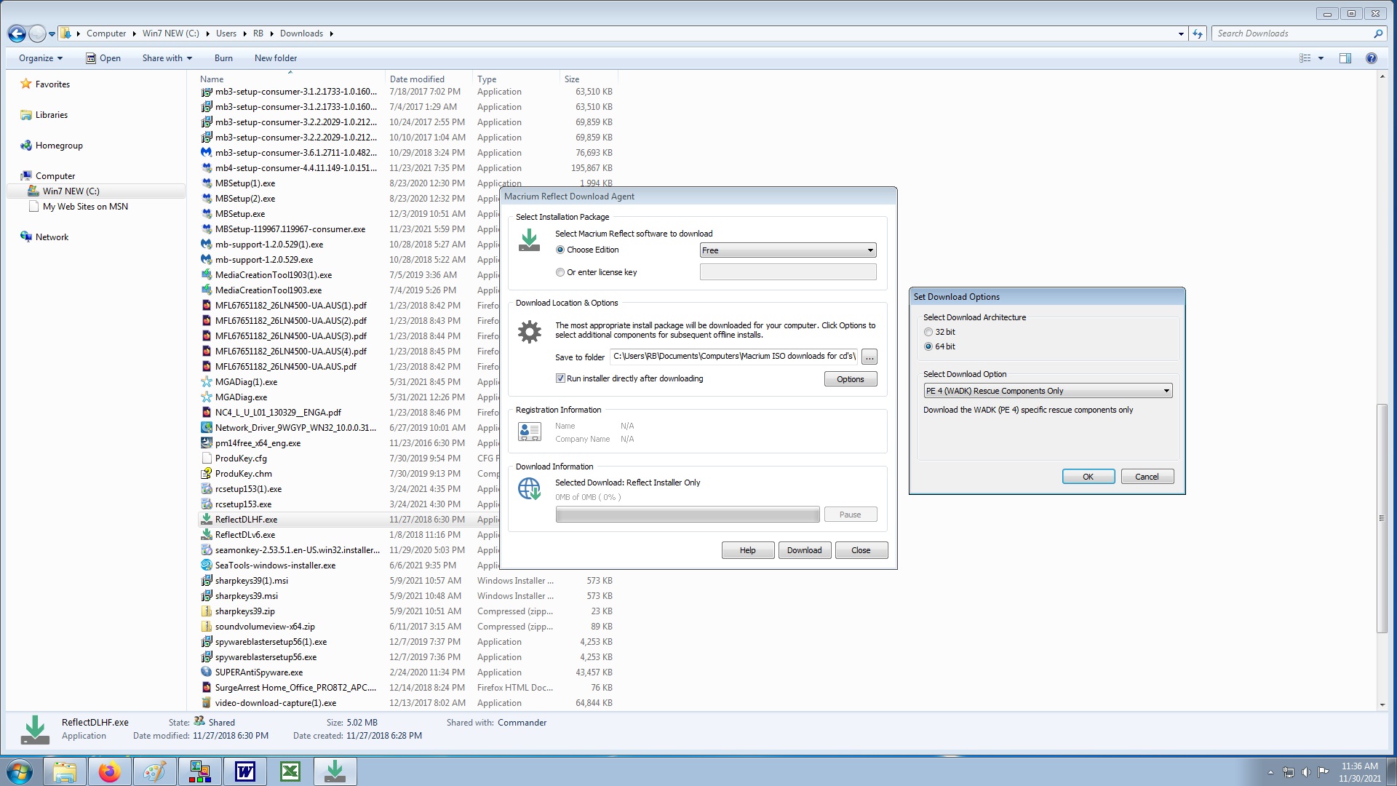This screenshot has width=1397, height=786.
Task: Open the Free edition dropdown
Action: [788, 250]
